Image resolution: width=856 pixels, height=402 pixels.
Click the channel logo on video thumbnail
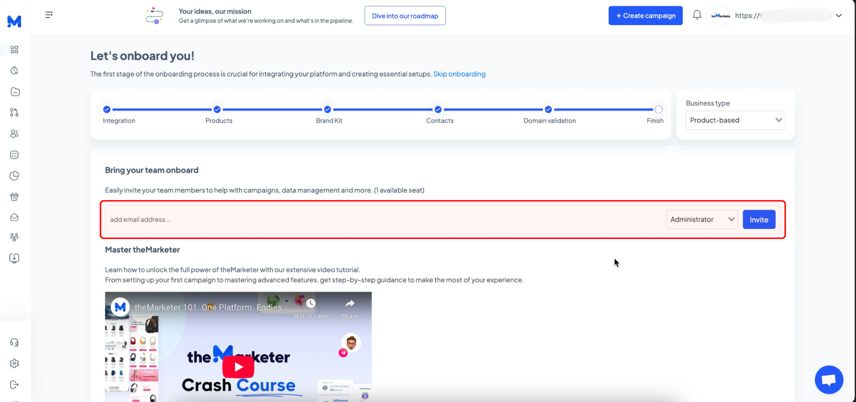click(120, 307)
